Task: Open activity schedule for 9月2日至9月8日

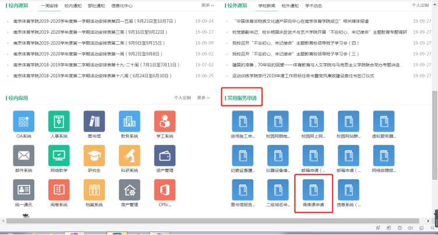Action: (88, 54)
